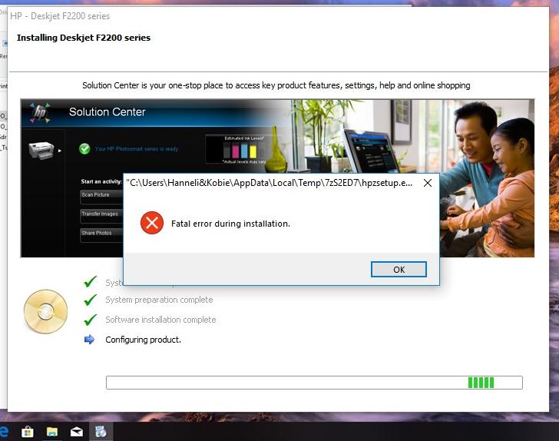The image size is (559, 441).
Task: Click the blue arrow beside Configuring product
Action: [x=89, y=340]
